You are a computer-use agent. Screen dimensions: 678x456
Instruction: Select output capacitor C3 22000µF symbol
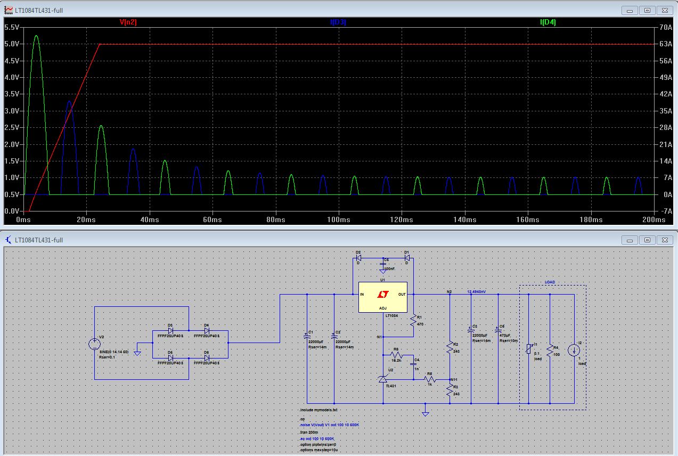(x=471, y=330)
